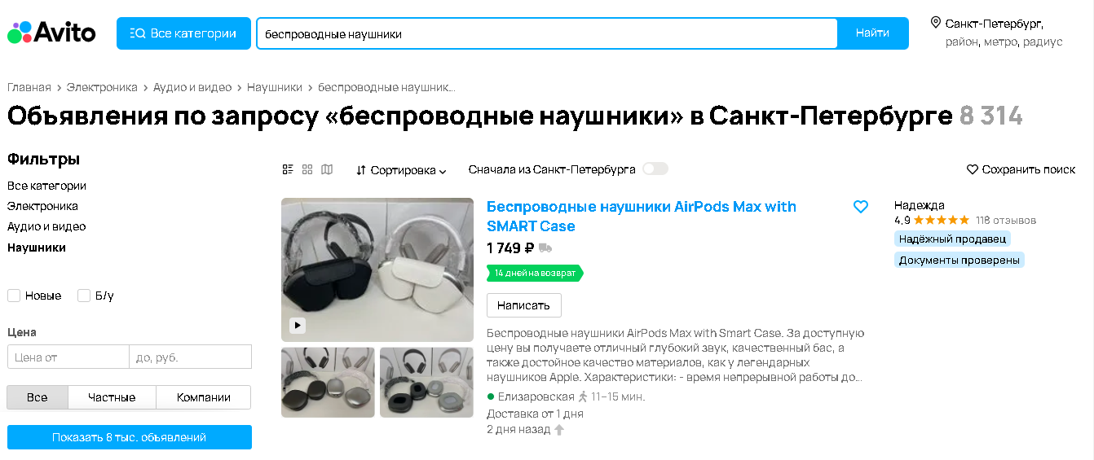Click the Avito logo
This screenshot has height=460, width=1094.
[x=51, y=33]
